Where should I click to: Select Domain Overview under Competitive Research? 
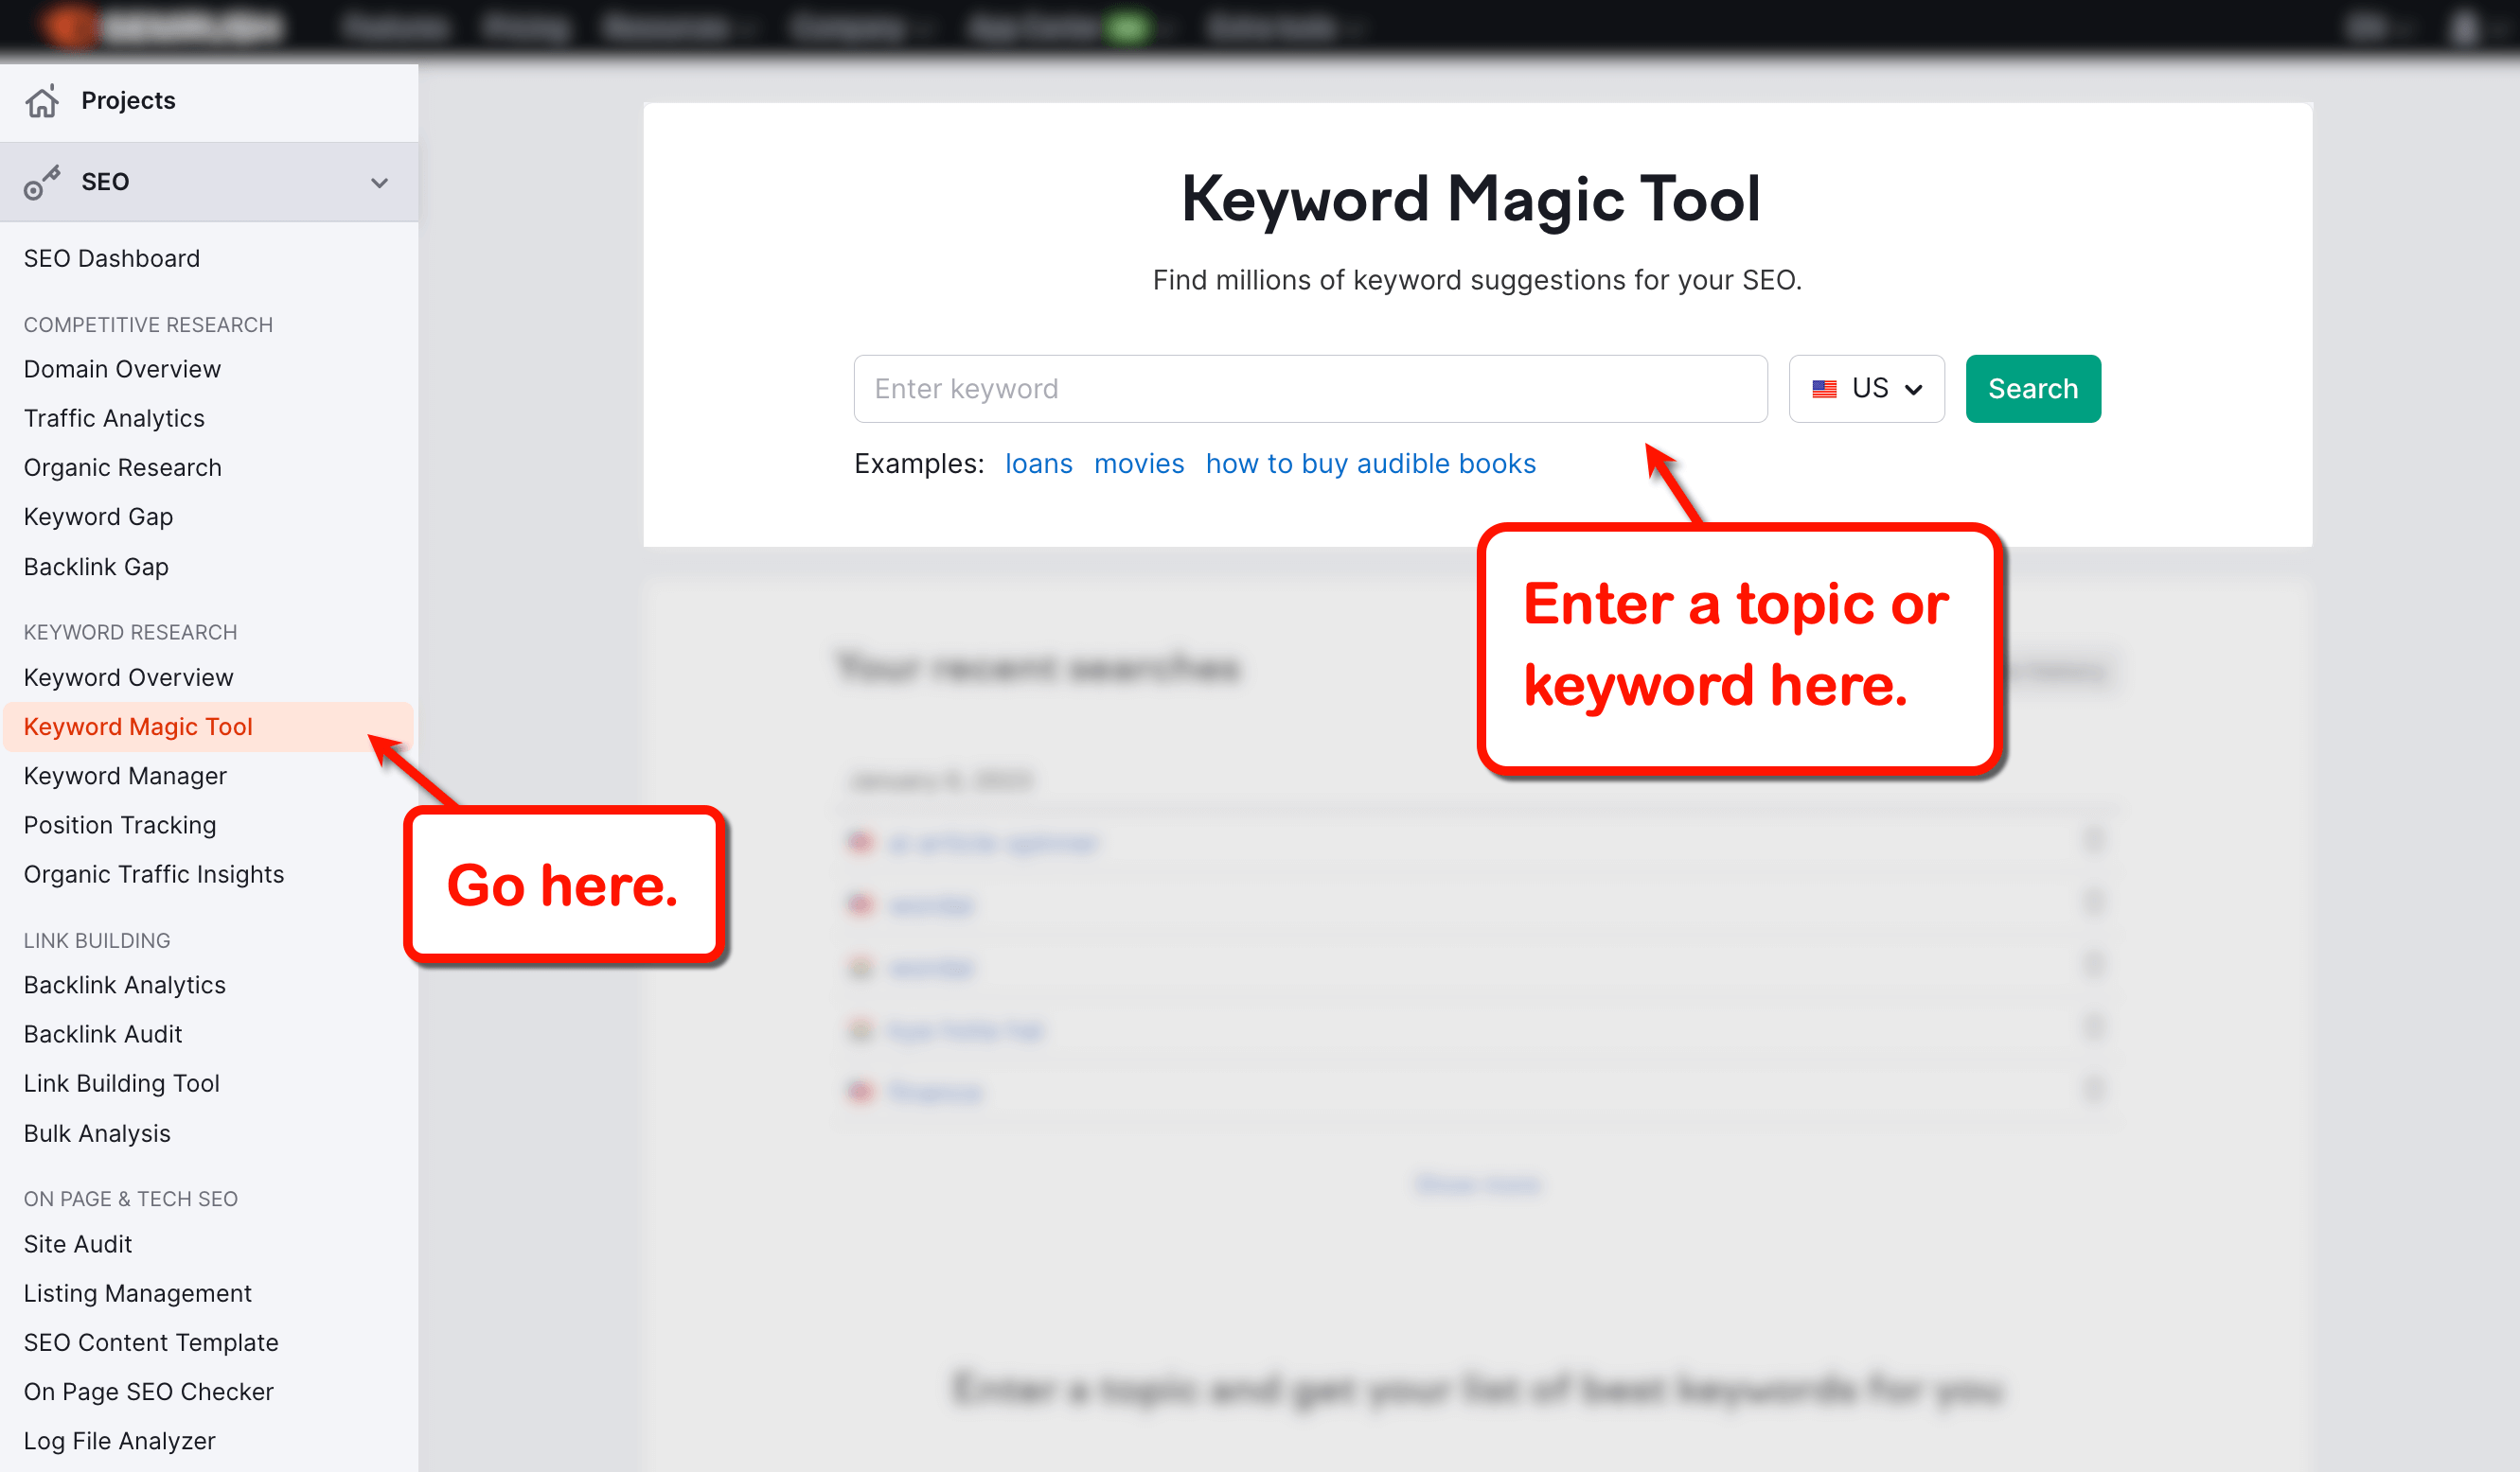[122, 368]
